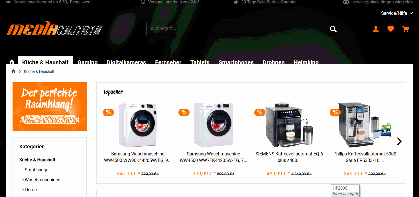This screenshot has height=197, width=419.
Task: Open the Smartphones navigation tab
Action: [236, 62]
